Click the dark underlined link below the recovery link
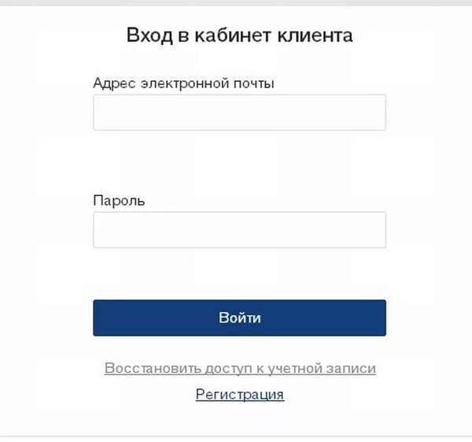The height and width of the screenshot is (442, 472). (x=240, y=395)
